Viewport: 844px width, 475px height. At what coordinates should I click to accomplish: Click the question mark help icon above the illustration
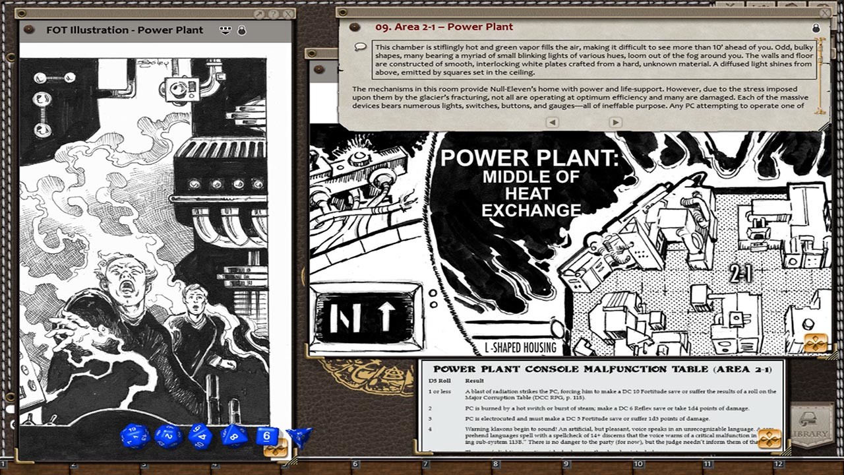point(273,14)
